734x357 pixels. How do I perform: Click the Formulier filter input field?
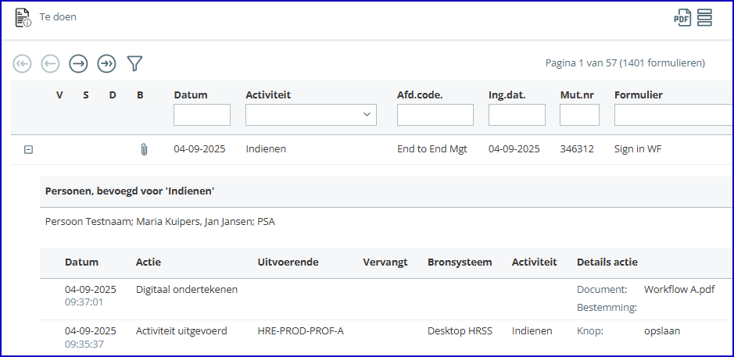pyautogui.click(x=674, y=115)
